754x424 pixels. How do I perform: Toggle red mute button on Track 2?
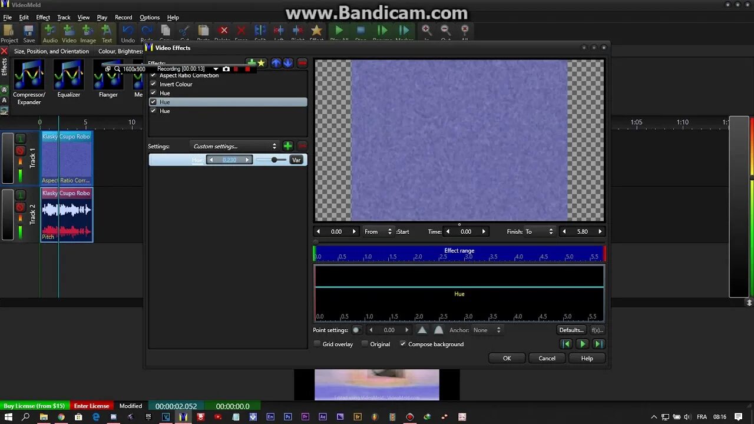click(x=20, y=207)
